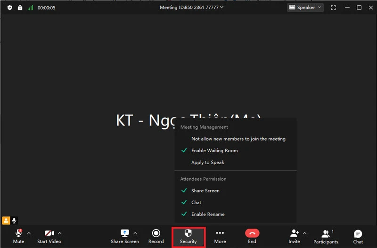Viewport: 377px width, 248px height.
Task: Select Not allow new members to join
Action: click(x=238, y=139)
